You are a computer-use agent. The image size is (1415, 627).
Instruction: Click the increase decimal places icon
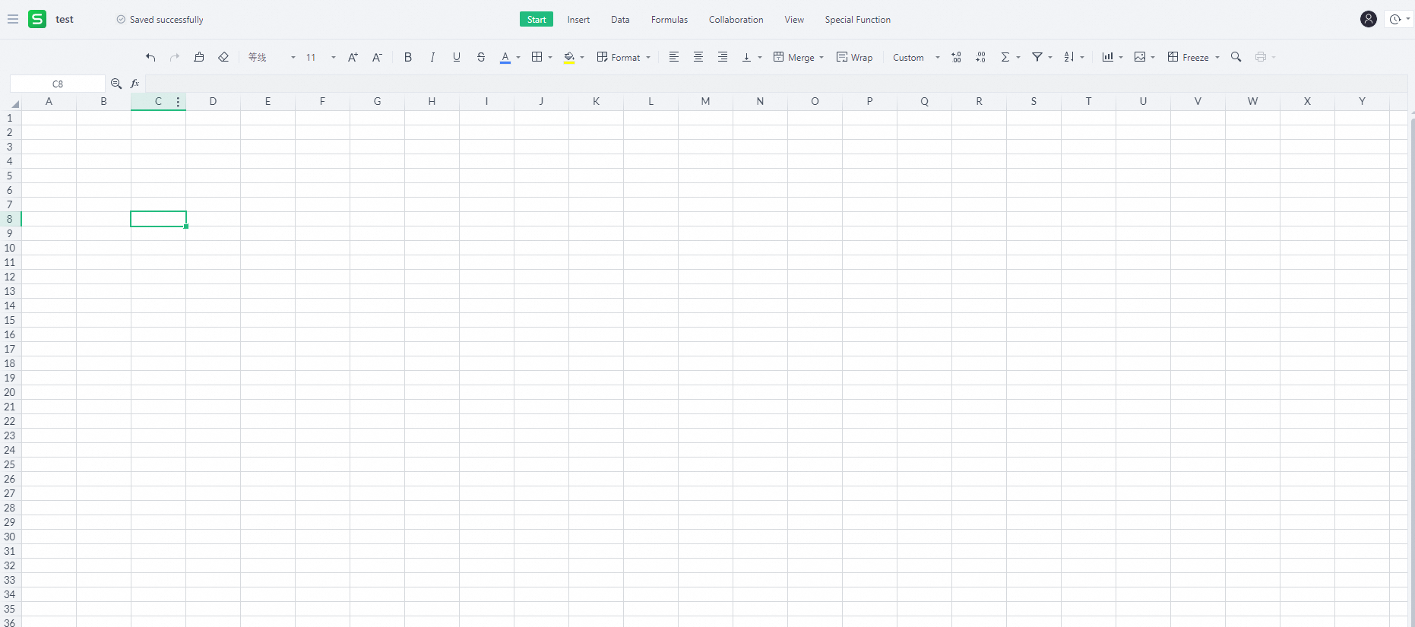coord(957,57)
